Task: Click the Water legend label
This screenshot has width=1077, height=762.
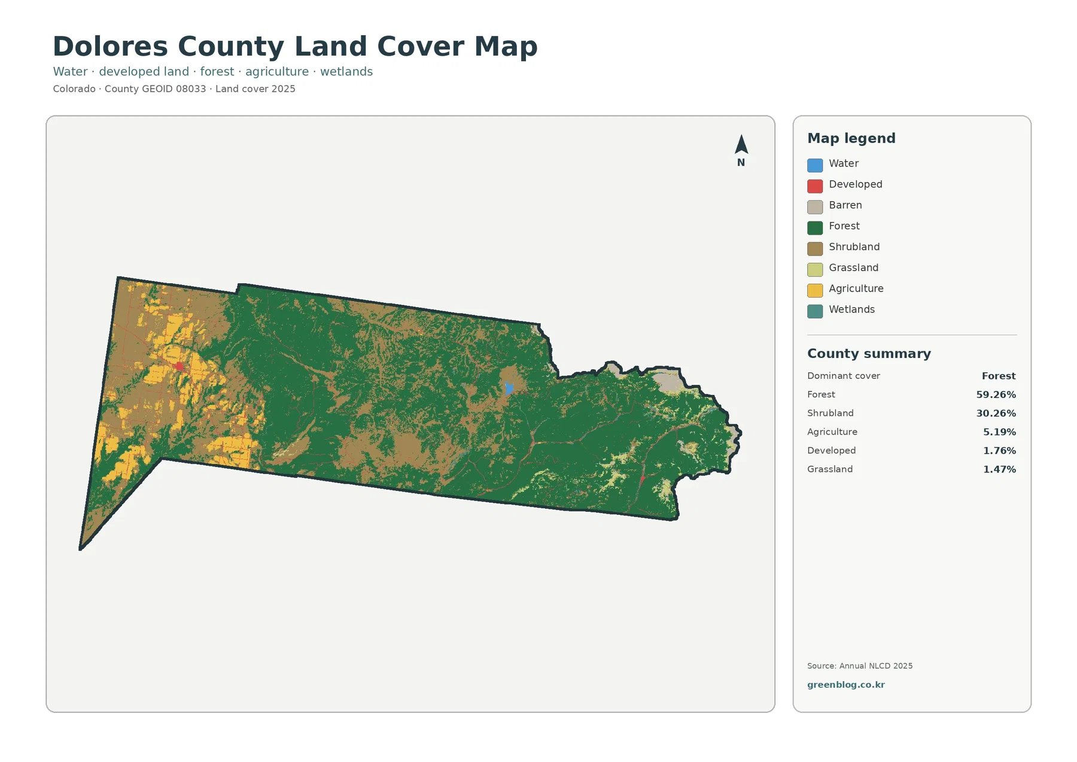Action: pos(843,163)
